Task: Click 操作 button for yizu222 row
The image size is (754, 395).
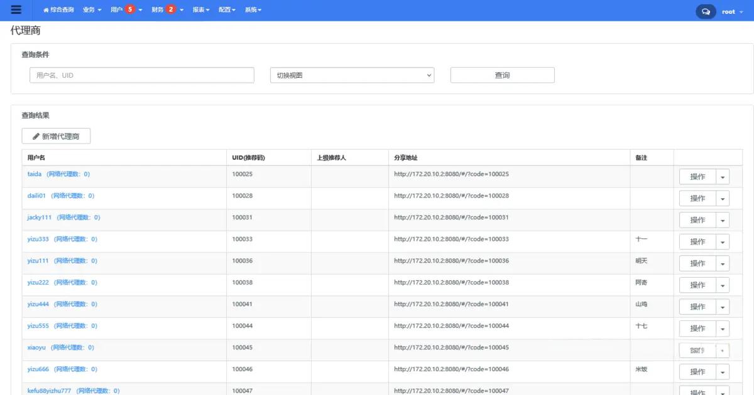Action: tap(697, 285)
